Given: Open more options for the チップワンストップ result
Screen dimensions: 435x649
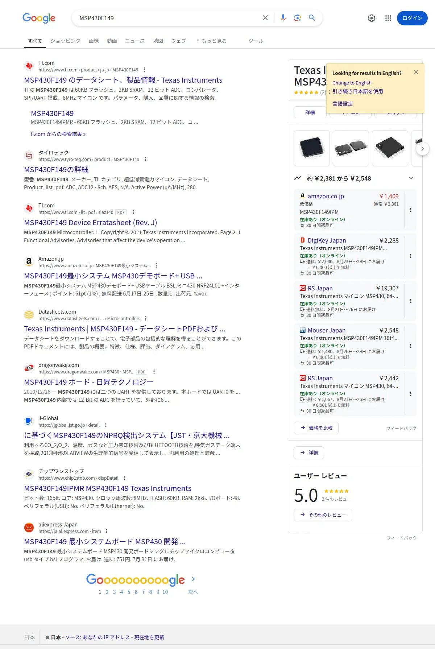Looking at the screenshot, I should point(125,478).
